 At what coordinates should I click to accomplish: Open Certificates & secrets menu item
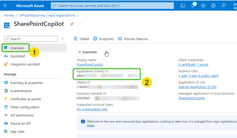[x=25, y=99]
